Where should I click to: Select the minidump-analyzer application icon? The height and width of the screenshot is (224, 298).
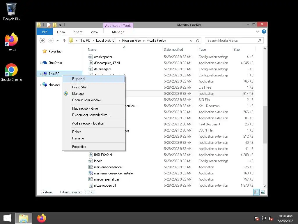click(91, 179)
